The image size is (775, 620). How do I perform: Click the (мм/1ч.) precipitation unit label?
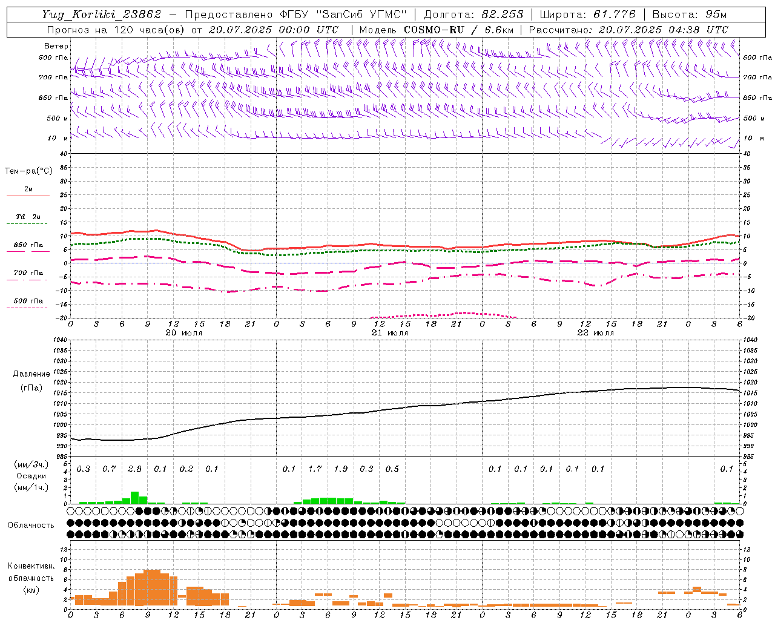[31, 487]
